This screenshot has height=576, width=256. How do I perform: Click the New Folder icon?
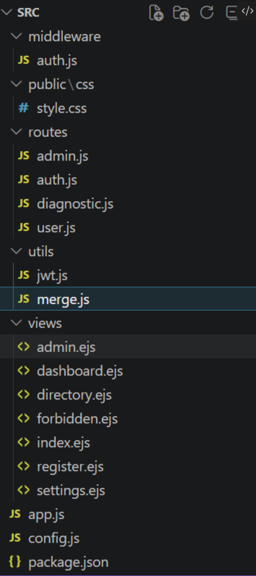click(x=181, y=13)
